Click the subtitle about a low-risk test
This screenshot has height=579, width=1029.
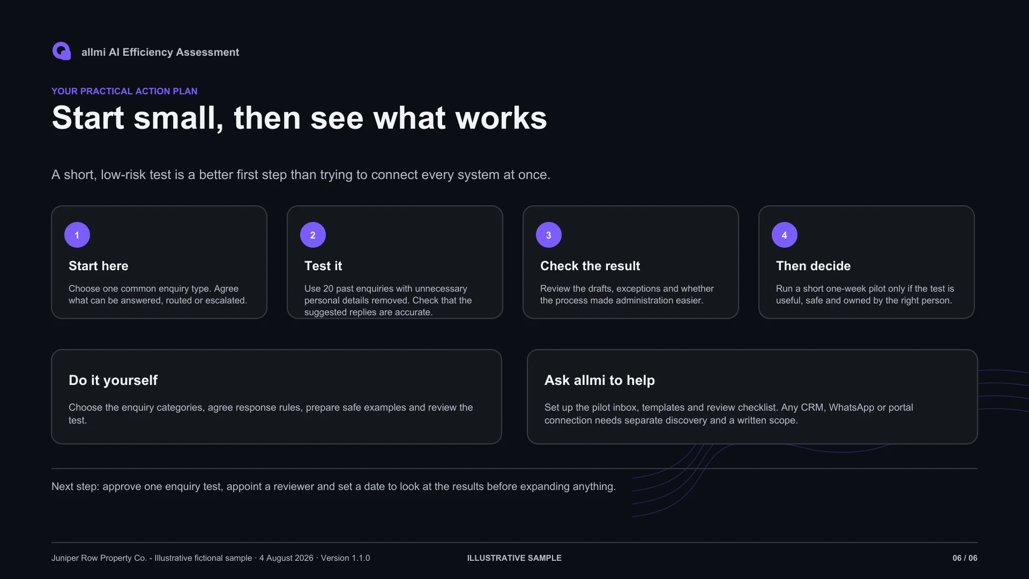click(x=301, y=175)
